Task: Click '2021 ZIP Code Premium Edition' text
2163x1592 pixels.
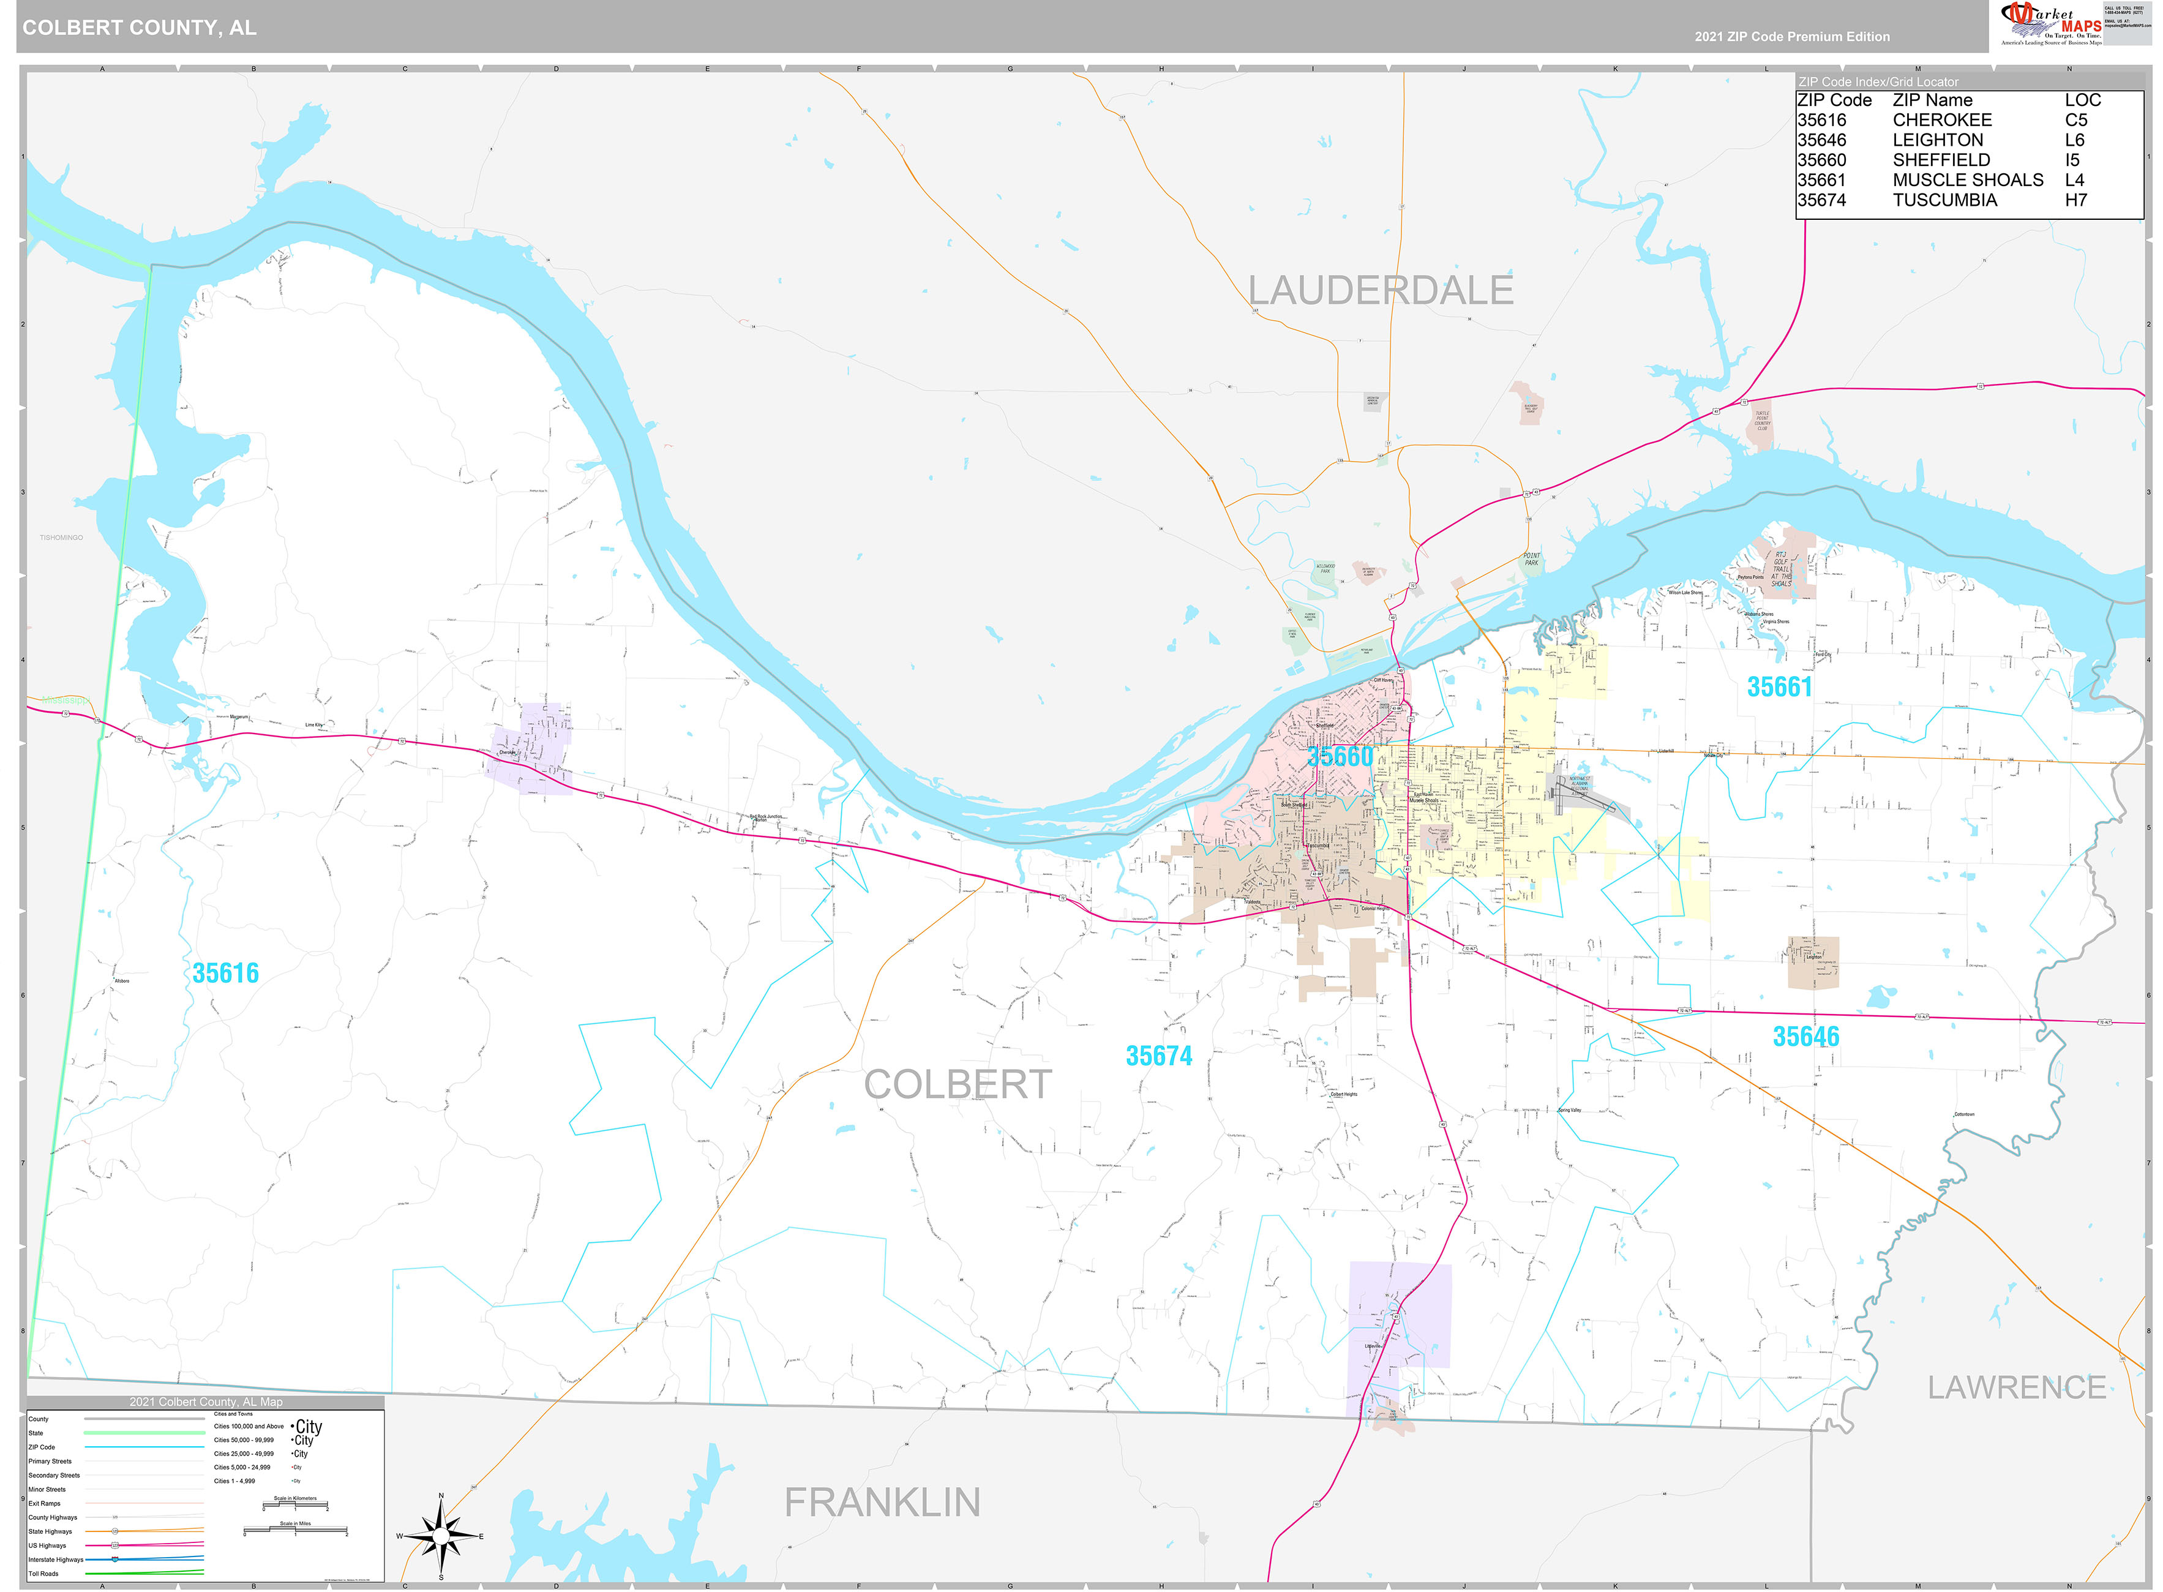Action: coord(1792,37)
